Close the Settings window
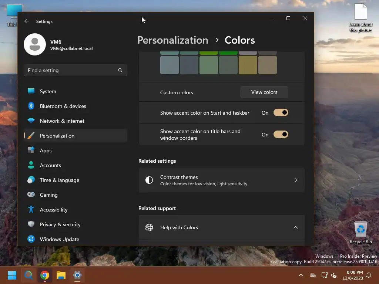This screenshot has height=284, width=379. [305, 18]
